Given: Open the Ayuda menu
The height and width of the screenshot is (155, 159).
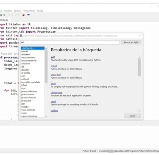Looking at the screenshot, I should point(40,11).
